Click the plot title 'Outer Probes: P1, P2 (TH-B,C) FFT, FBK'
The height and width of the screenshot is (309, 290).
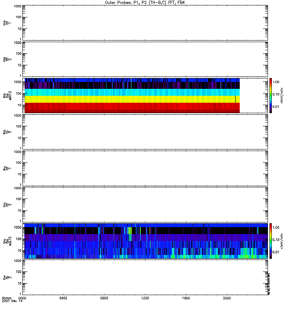(x=145, y=3)
